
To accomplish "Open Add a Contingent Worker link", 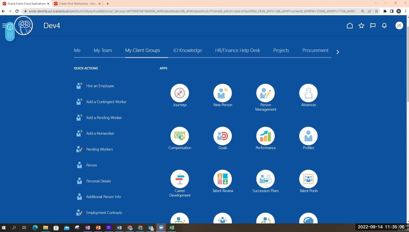I will (106, 102).
